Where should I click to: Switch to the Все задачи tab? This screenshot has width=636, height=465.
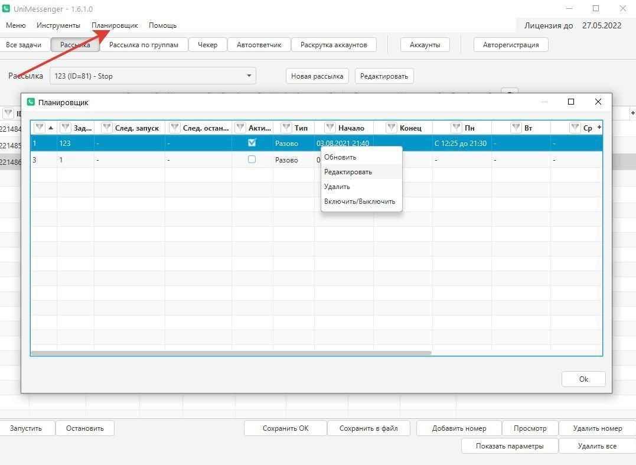(24, 45)
